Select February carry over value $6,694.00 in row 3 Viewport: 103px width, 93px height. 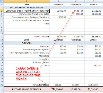click(76, 11)
